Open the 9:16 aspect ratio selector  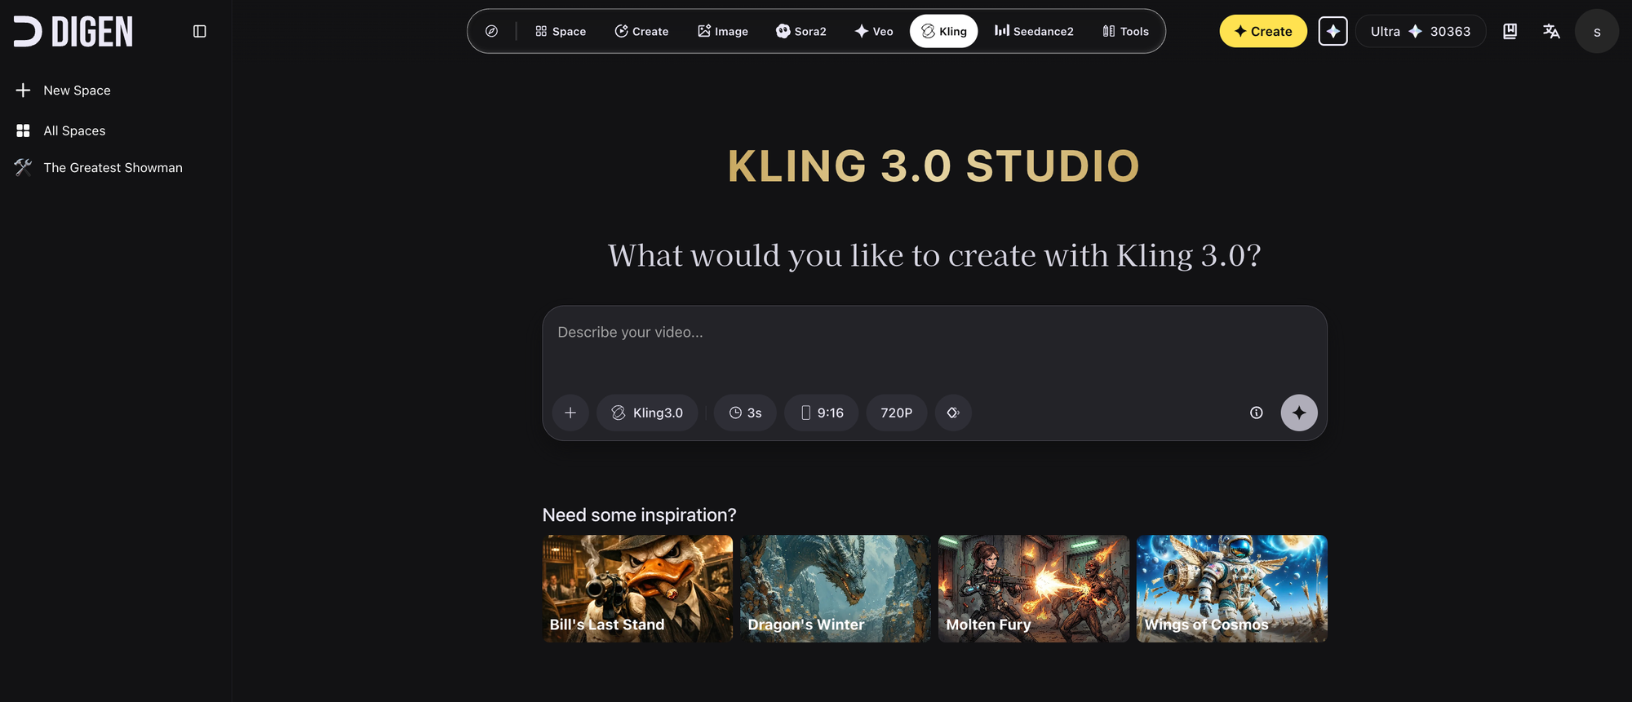pos(821,413)
